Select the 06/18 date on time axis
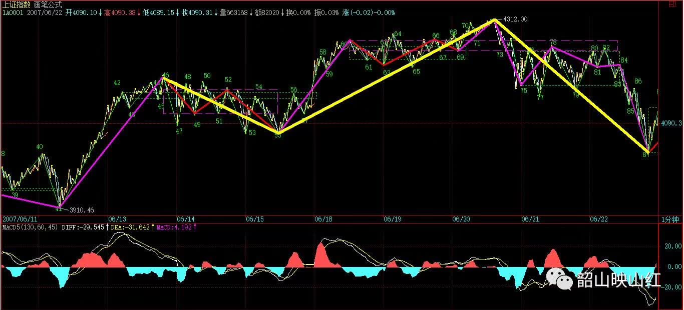Screen dimensions: 684x310 pyautogui.click(x=323, y=219)
